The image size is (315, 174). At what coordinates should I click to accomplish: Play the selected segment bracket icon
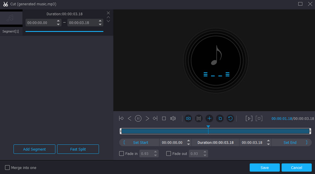tap(248, 118)
